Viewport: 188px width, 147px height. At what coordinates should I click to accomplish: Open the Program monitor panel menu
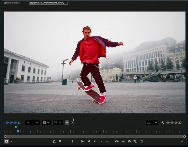coord(67,3)
